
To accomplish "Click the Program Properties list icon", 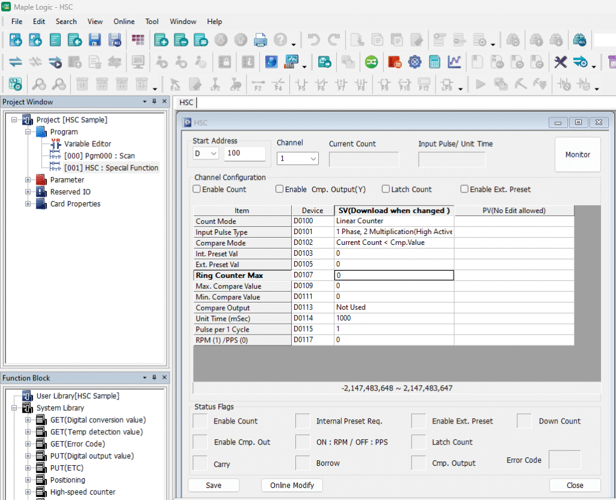I will pyautogui.click(x=201, y=40).
